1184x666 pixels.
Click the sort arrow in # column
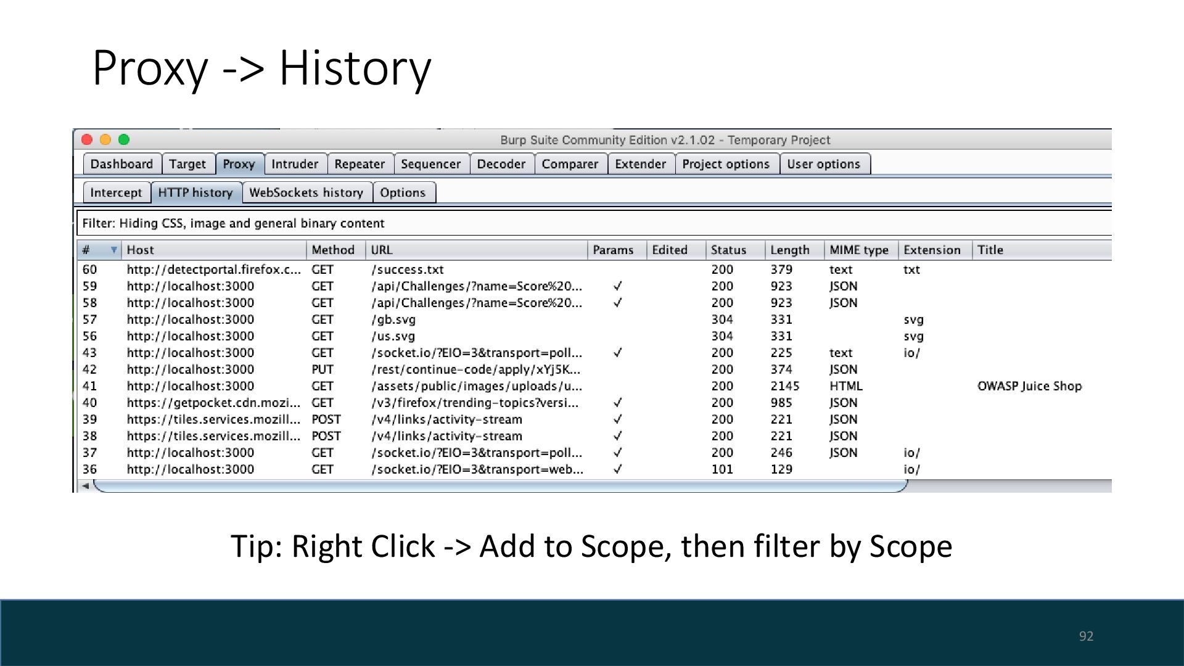(x=113, y=250)
